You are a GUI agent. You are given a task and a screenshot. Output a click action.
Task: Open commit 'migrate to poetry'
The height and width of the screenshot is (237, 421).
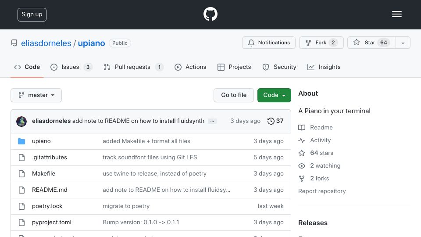pos(126,206)
